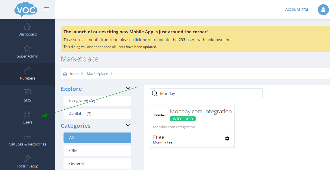Go to Numbers phone icon
This screenshot has width=330, height=170.
tap(27, 70)
